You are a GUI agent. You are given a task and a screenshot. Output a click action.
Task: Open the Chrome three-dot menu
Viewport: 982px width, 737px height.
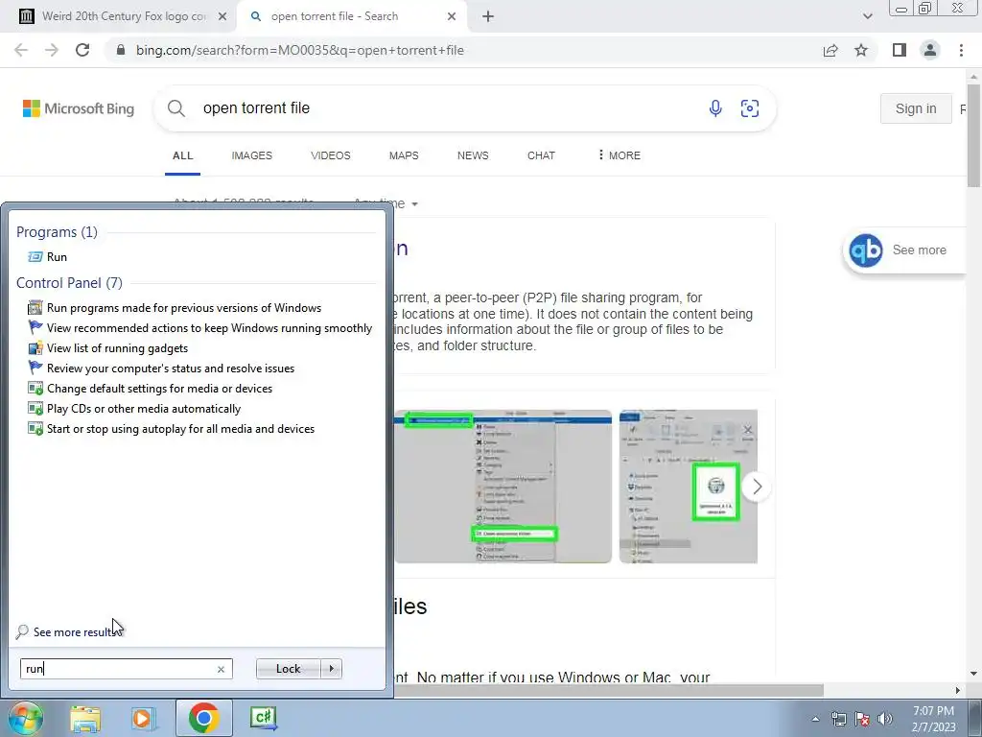coord(961,50)
